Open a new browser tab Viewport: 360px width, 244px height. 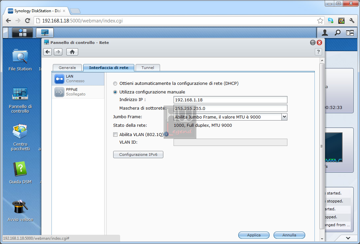[75, 11]
